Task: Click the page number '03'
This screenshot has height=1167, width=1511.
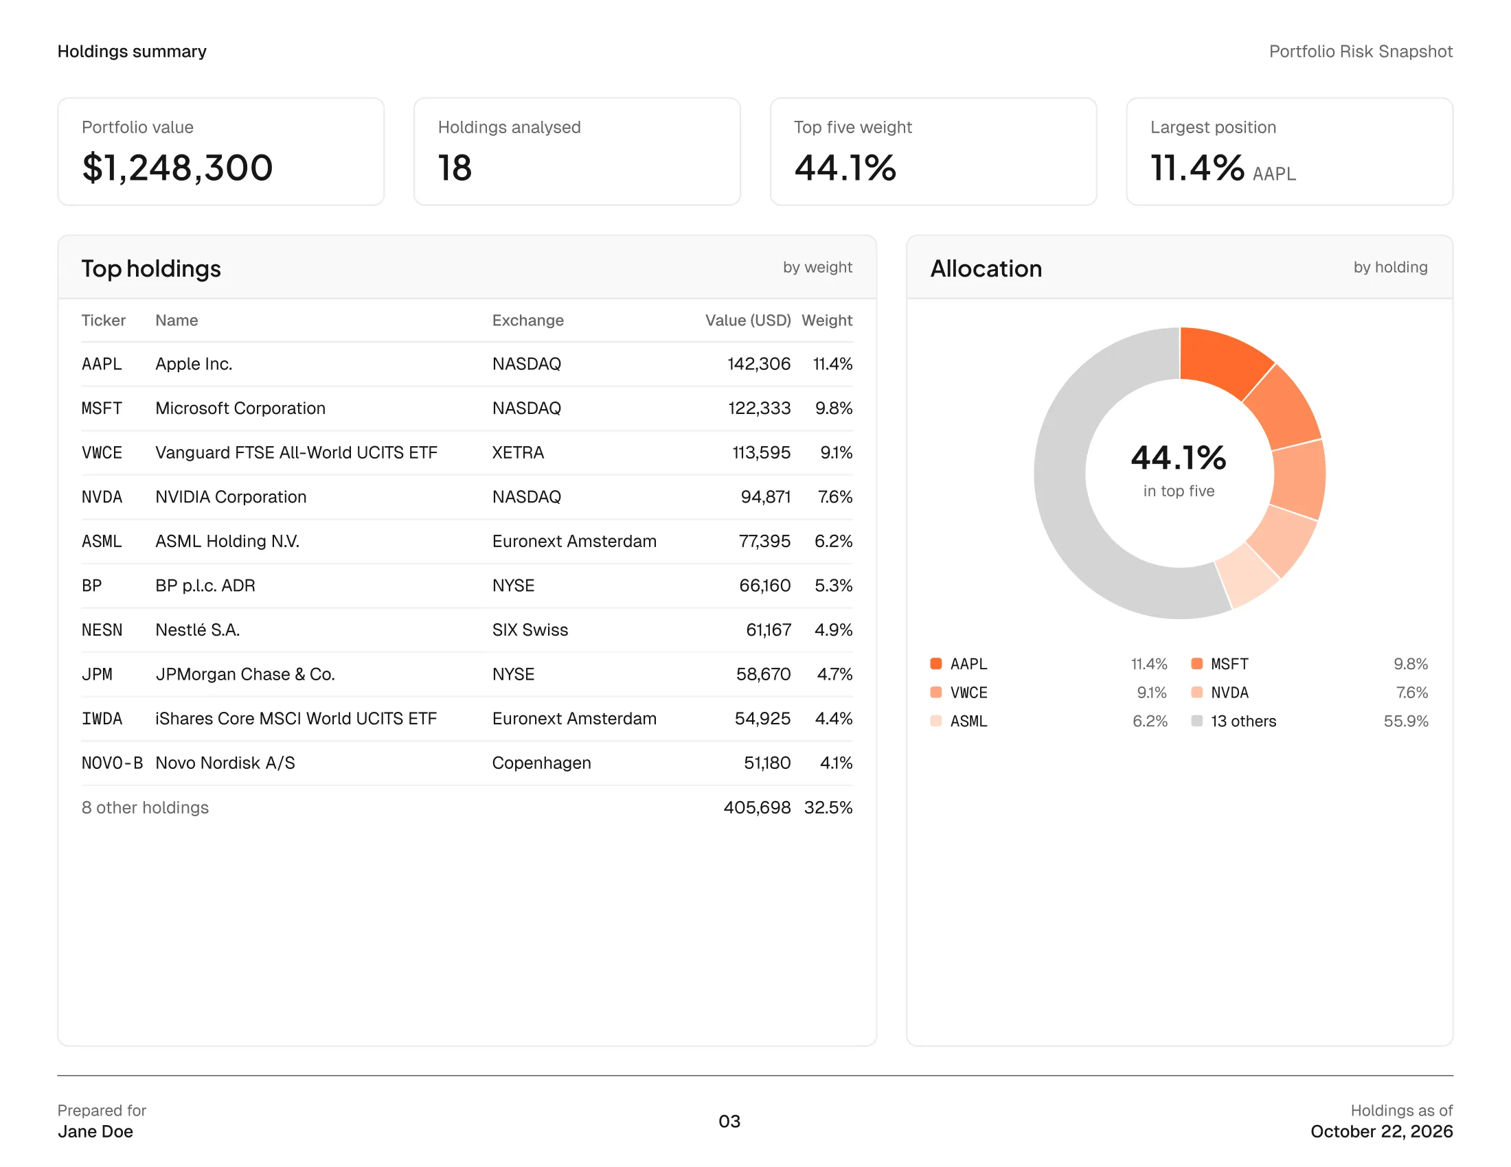Action: (x=729, y=1122)
